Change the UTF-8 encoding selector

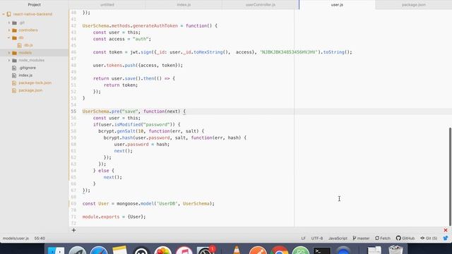click(317, 238)
